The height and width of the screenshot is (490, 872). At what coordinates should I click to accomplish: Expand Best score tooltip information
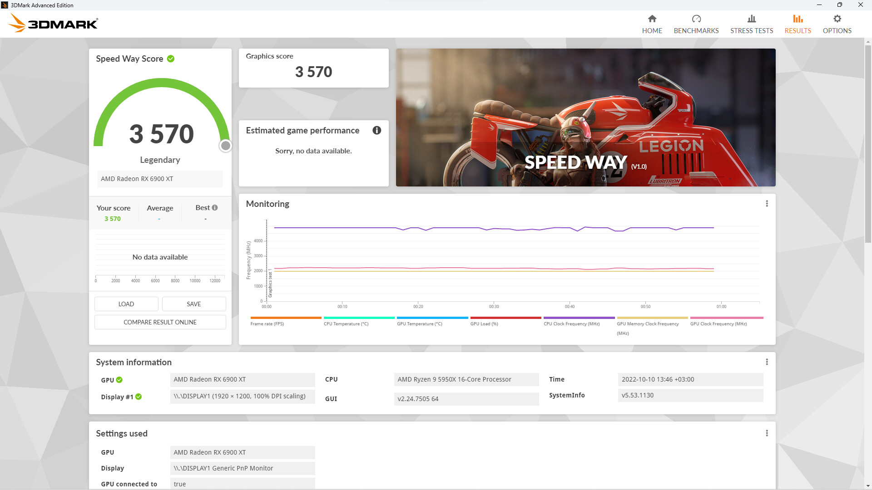(214, 208)
